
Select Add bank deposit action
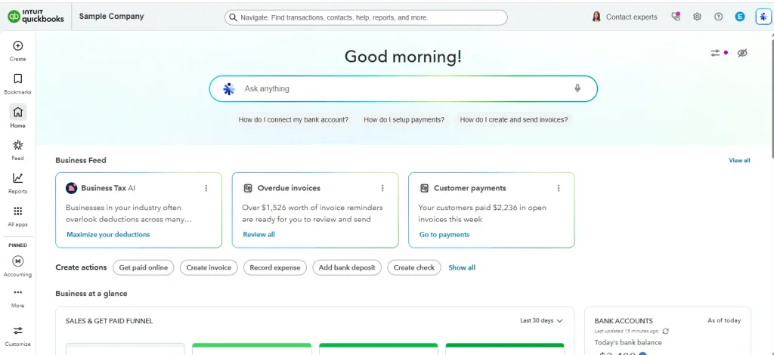pos(347,267)
